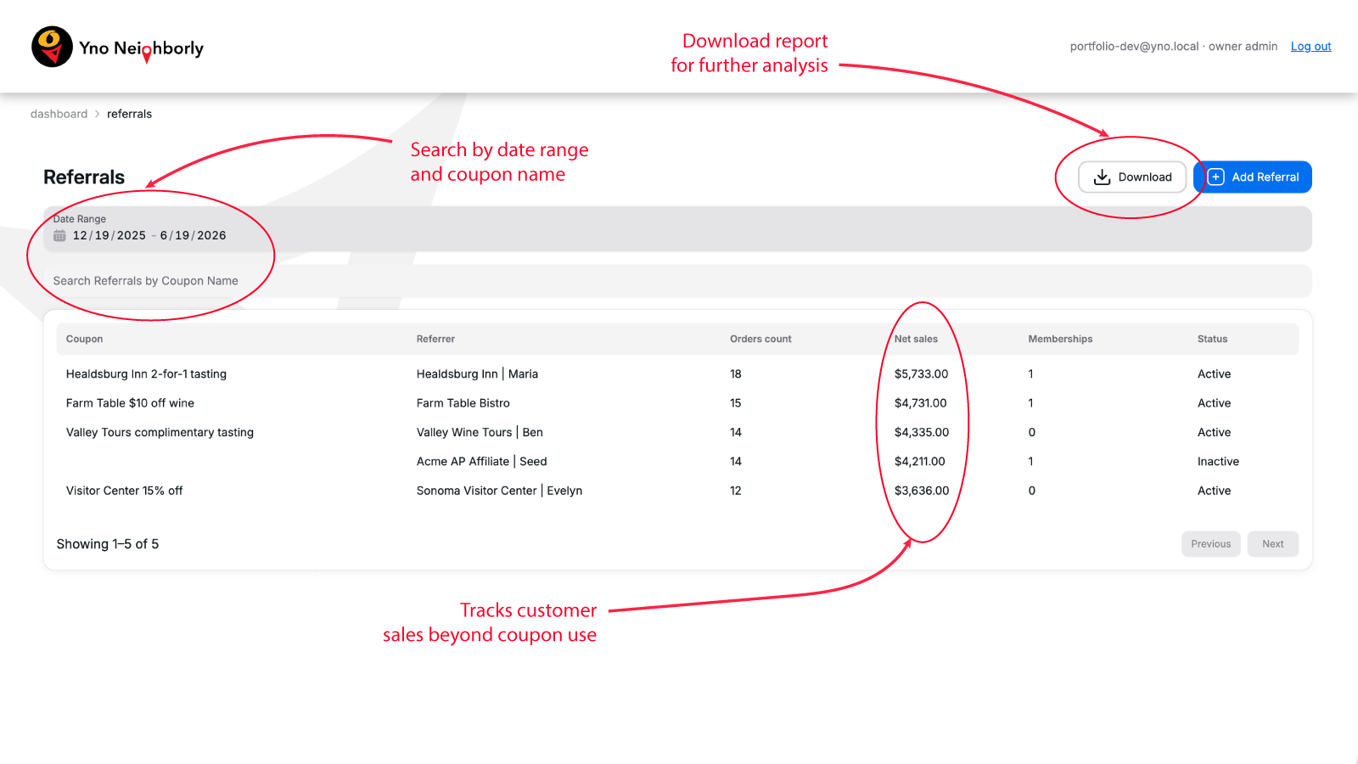
Task: Click referrer Healdsburg Inn | Maria
Action: point(477,374)
